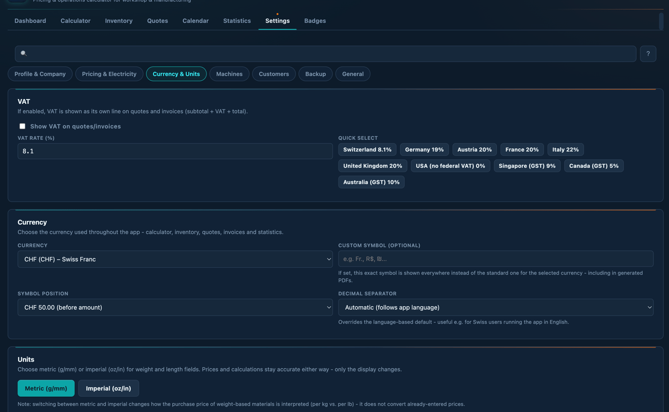
Task: Select the Settings tab
Action: (277, 21)
